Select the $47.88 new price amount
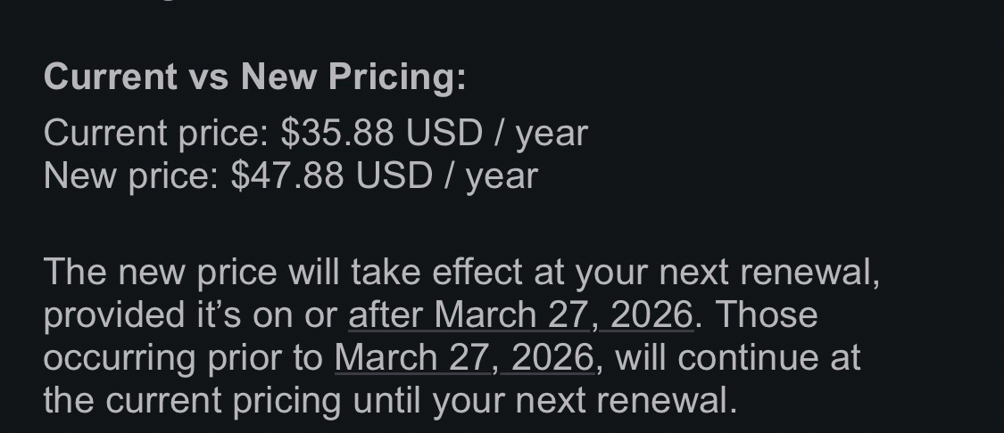 coord(286,176)
